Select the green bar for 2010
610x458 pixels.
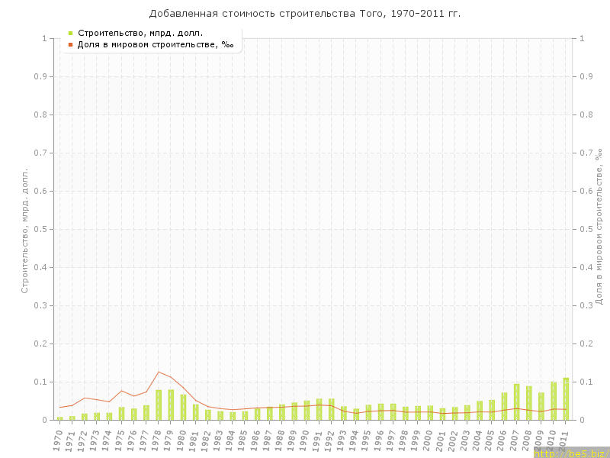click(554, 401)
